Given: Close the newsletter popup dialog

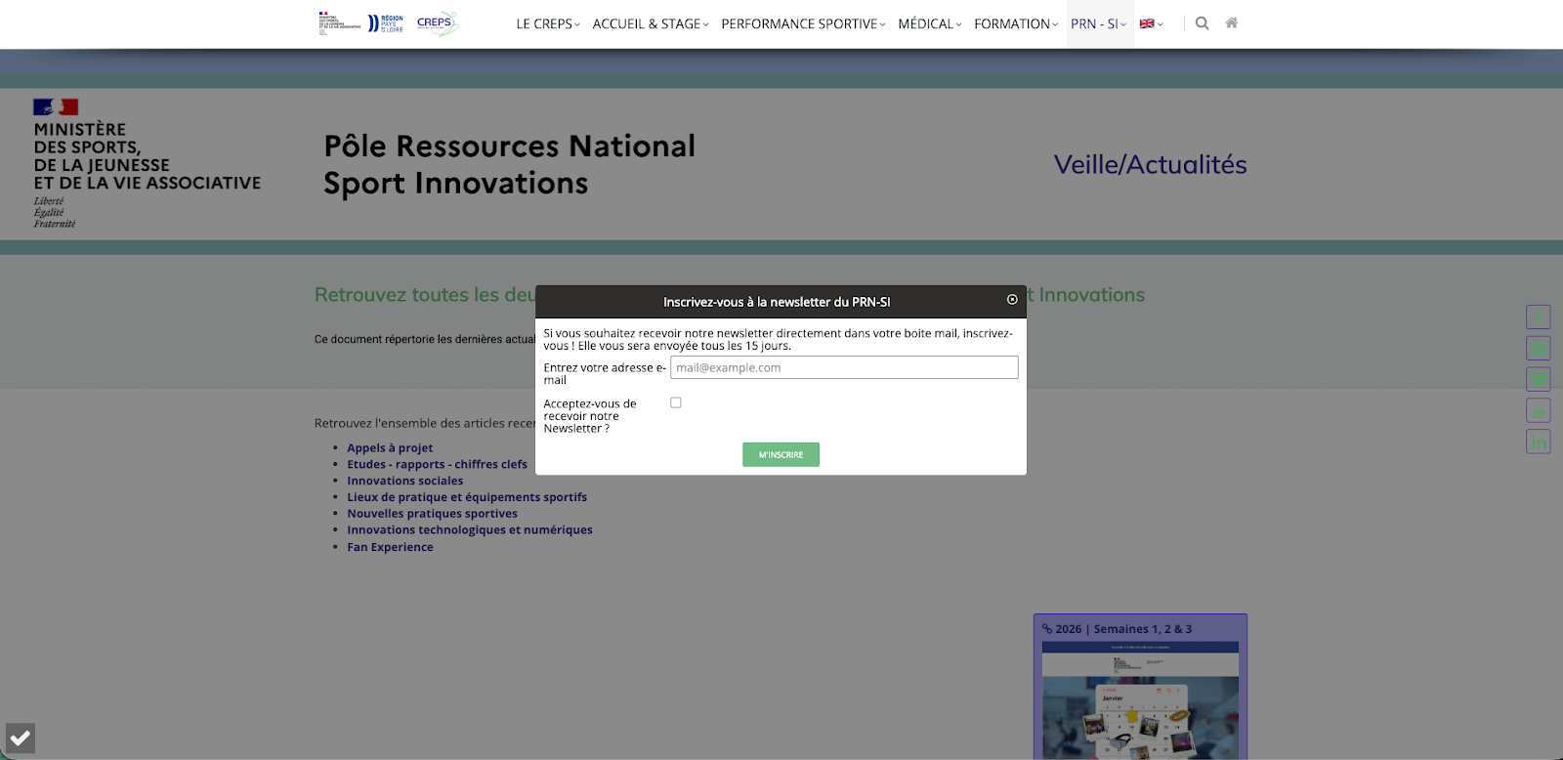Looking at the screenshot, I should coord(1012,300).
